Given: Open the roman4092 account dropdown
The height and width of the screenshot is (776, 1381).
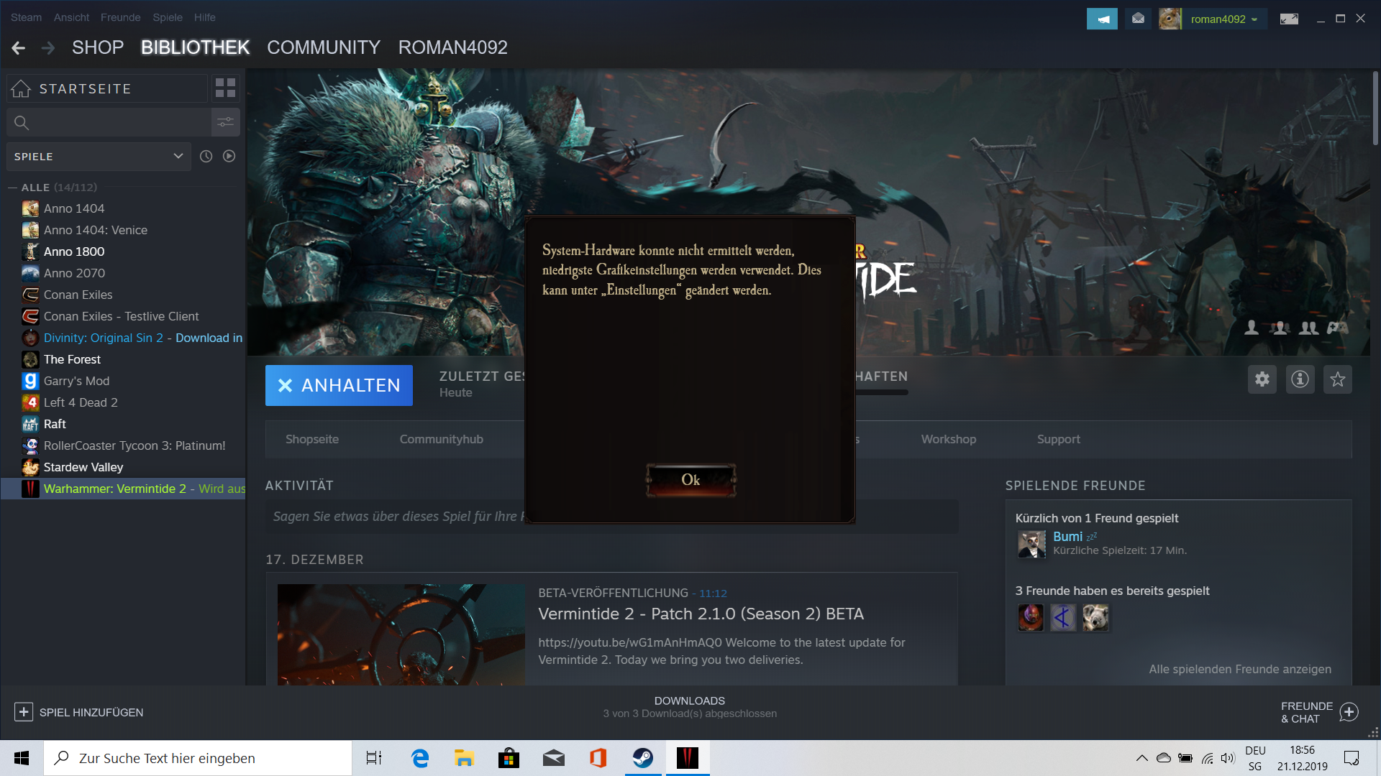Looking at the screenshot, I should click(x=1223, y=19).
